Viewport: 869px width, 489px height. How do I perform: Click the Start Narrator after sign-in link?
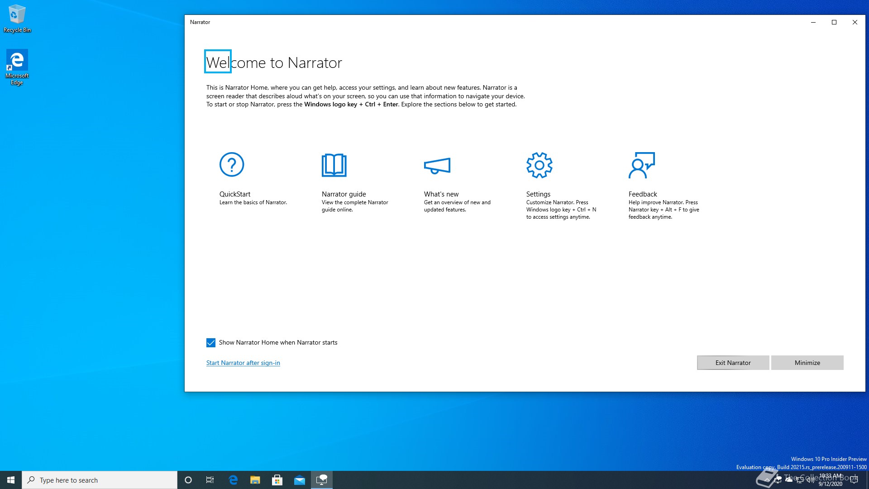(x=243, y=363)
